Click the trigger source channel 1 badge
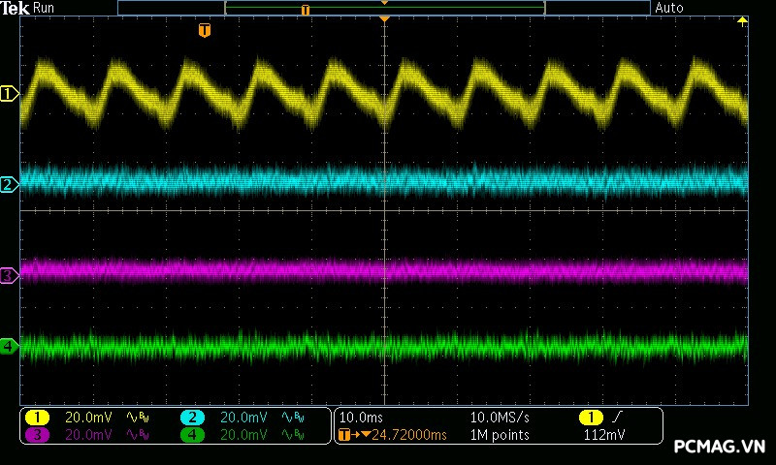Viewport: 776px width, 465px height. pos(591,418)
